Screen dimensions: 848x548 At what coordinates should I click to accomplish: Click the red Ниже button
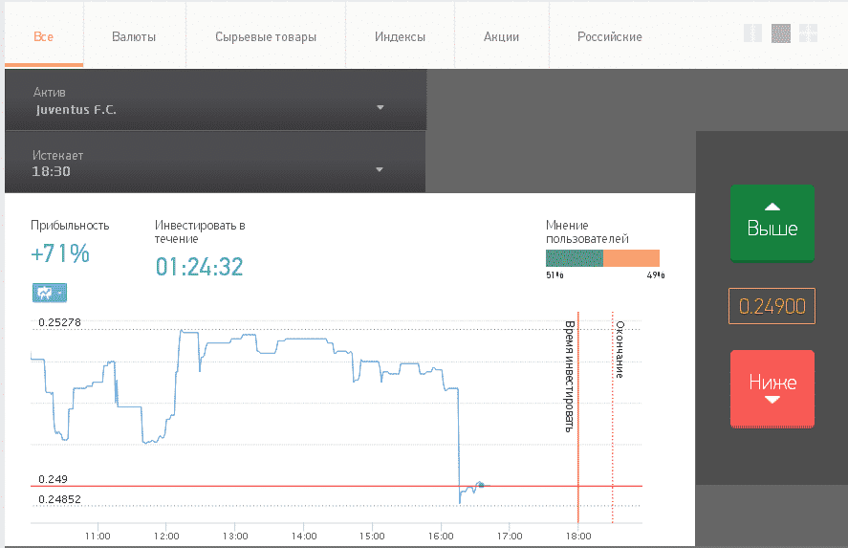[772, 389]
